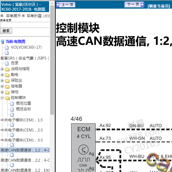Expand the 保险丝 folder

pyautogui.click(x=2, y=81)
